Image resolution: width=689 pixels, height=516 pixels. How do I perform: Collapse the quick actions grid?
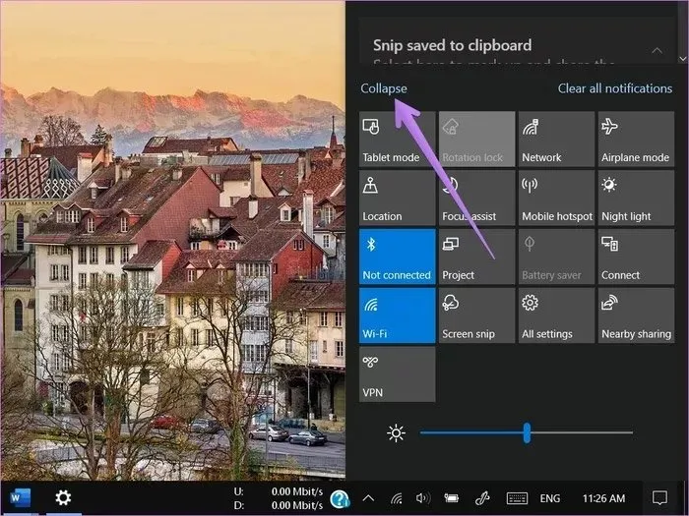coord(384,88)
